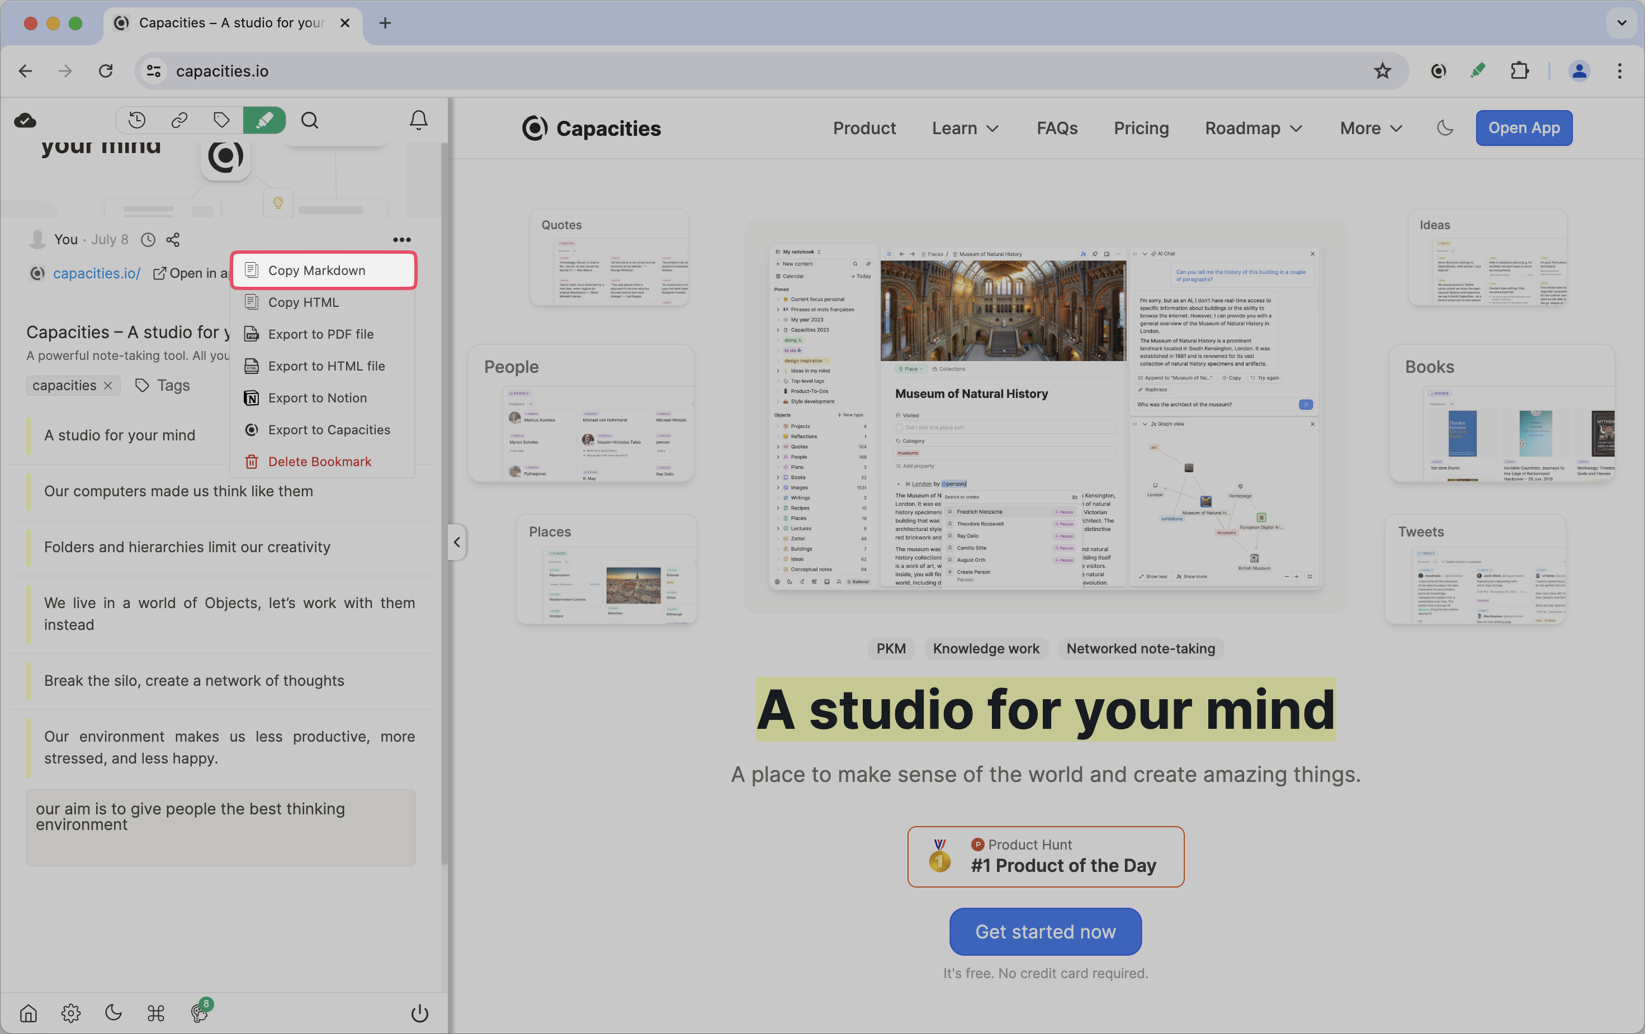Toggle the green highlighter tool button

click(264, 121)
